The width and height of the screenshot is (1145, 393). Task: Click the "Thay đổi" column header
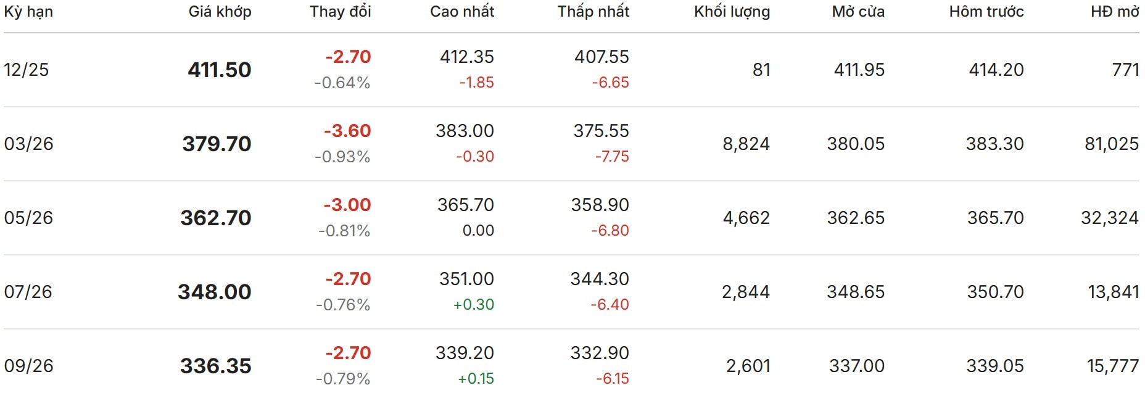(x=340, y=12)
